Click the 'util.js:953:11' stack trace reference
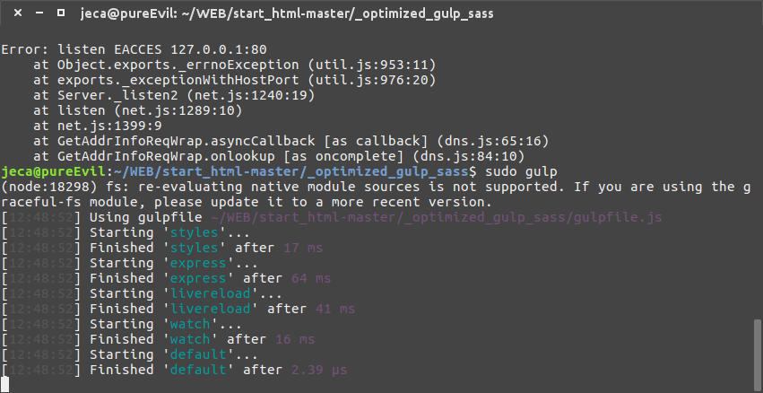The width and height of the screenshot is (763, 393). [372, 65]
